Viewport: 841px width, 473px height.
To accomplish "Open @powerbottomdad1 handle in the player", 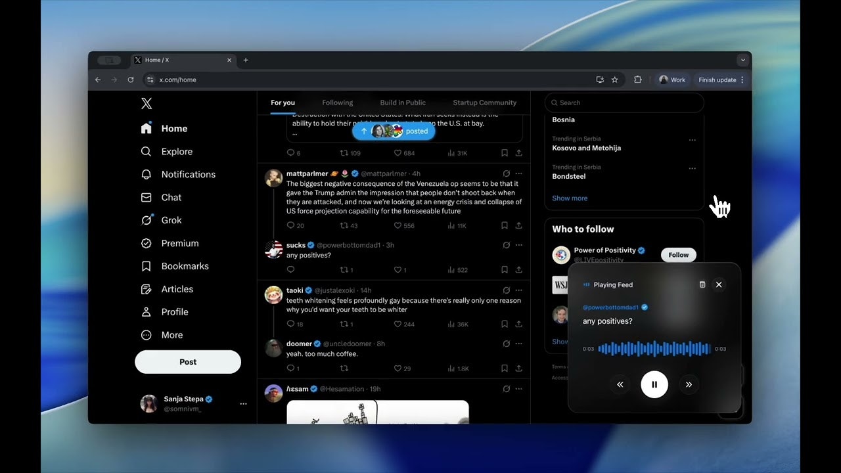I will point(611,307).
